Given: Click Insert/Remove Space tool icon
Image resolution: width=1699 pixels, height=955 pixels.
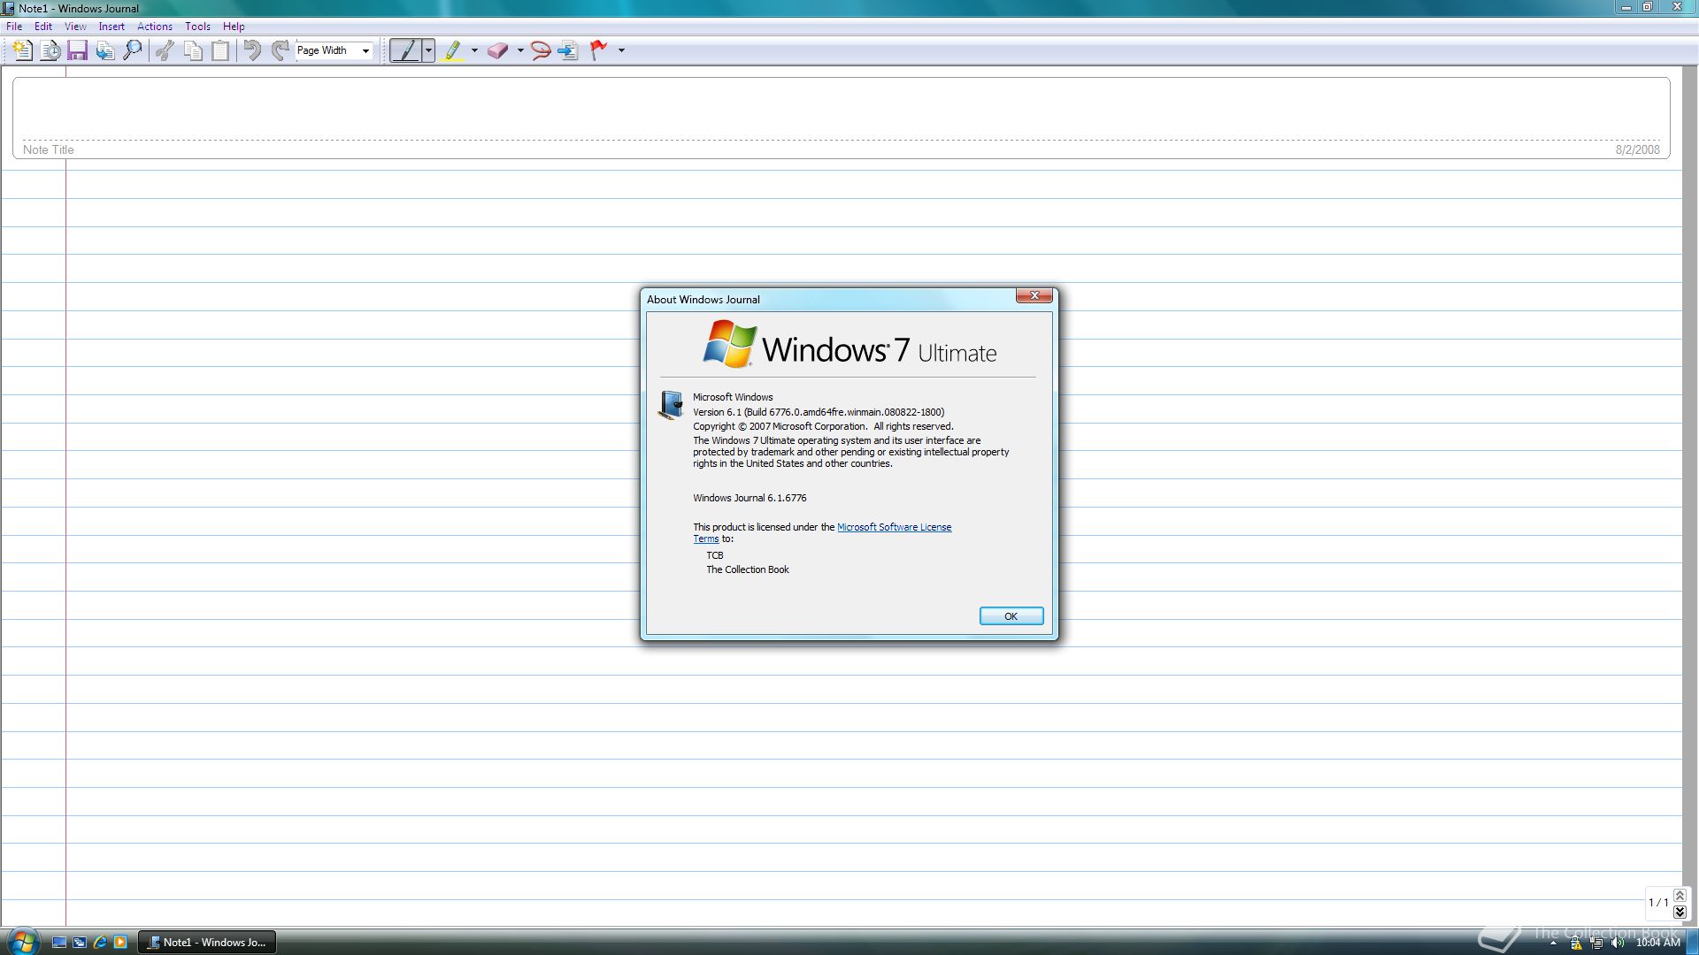Looking at the screenshot, I should coord(568,50).
